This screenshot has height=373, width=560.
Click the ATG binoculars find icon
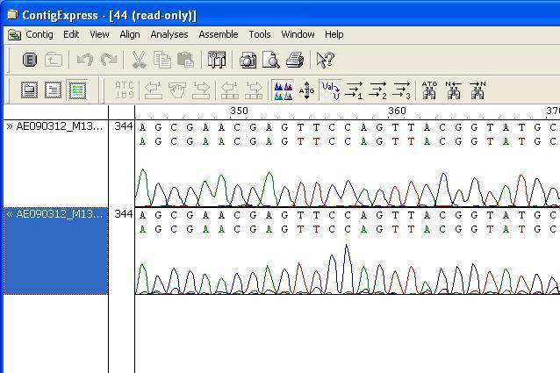[x=429, y=90]
